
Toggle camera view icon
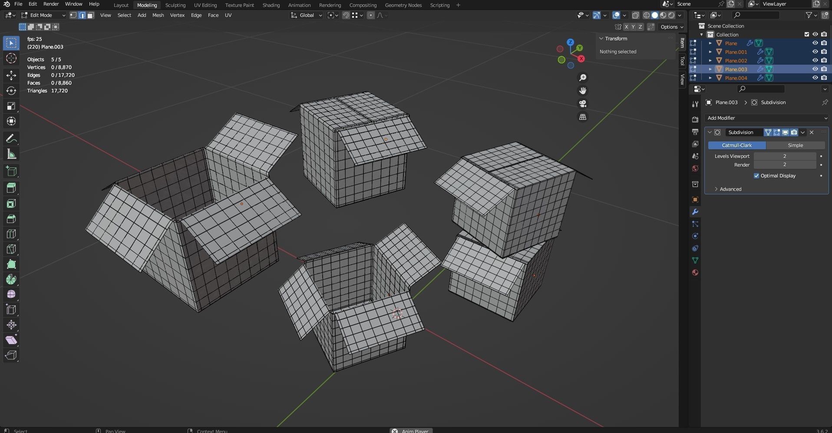pos(583,104)
